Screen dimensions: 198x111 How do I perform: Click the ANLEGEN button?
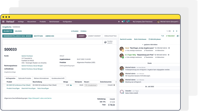pos(18,31)
